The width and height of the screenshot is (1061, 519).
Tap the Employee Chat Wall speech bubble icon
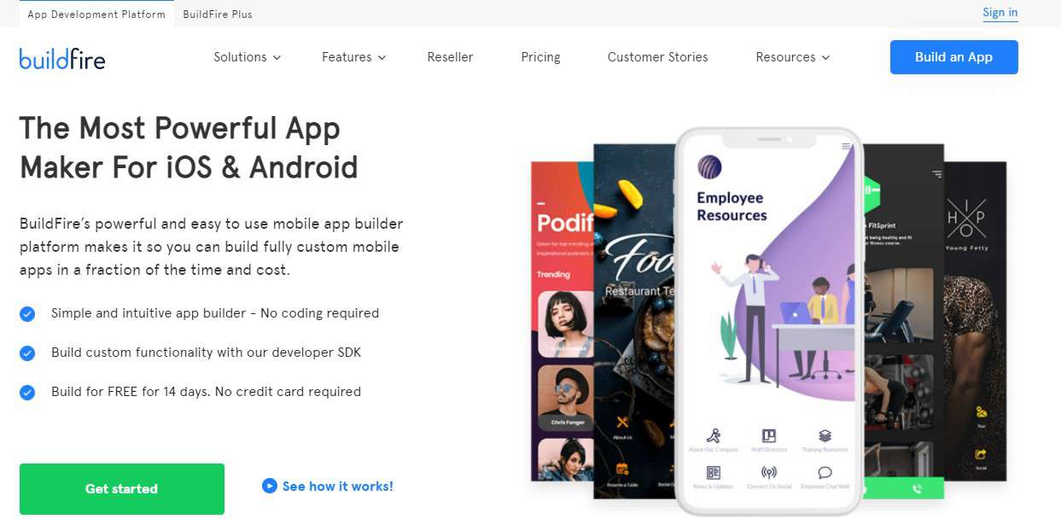(825, 472)
